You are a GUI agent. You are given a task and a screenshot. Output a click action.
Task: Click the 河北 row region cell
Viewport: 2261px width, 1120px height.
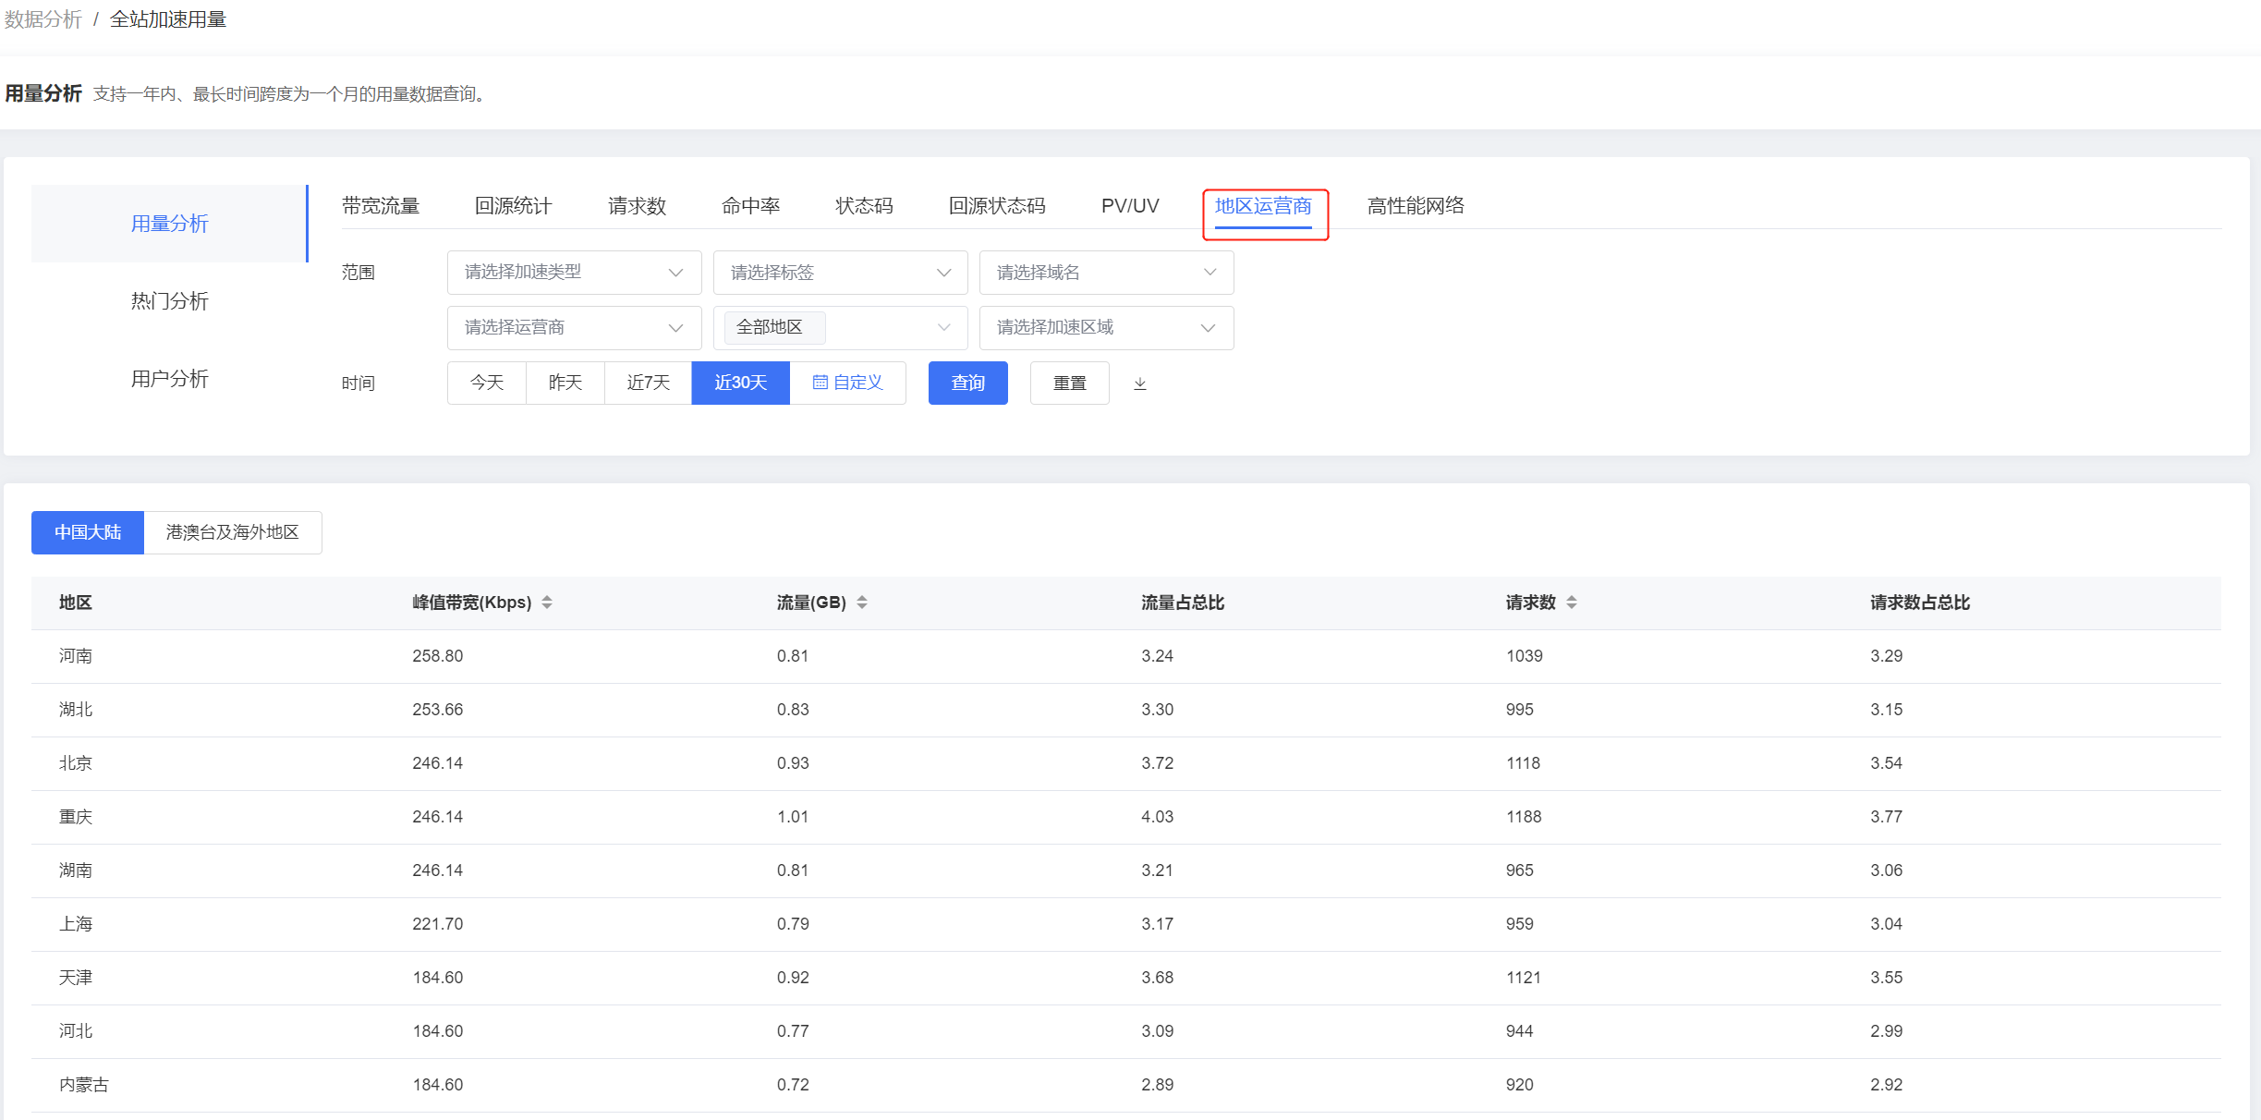tap(76, 1031)
